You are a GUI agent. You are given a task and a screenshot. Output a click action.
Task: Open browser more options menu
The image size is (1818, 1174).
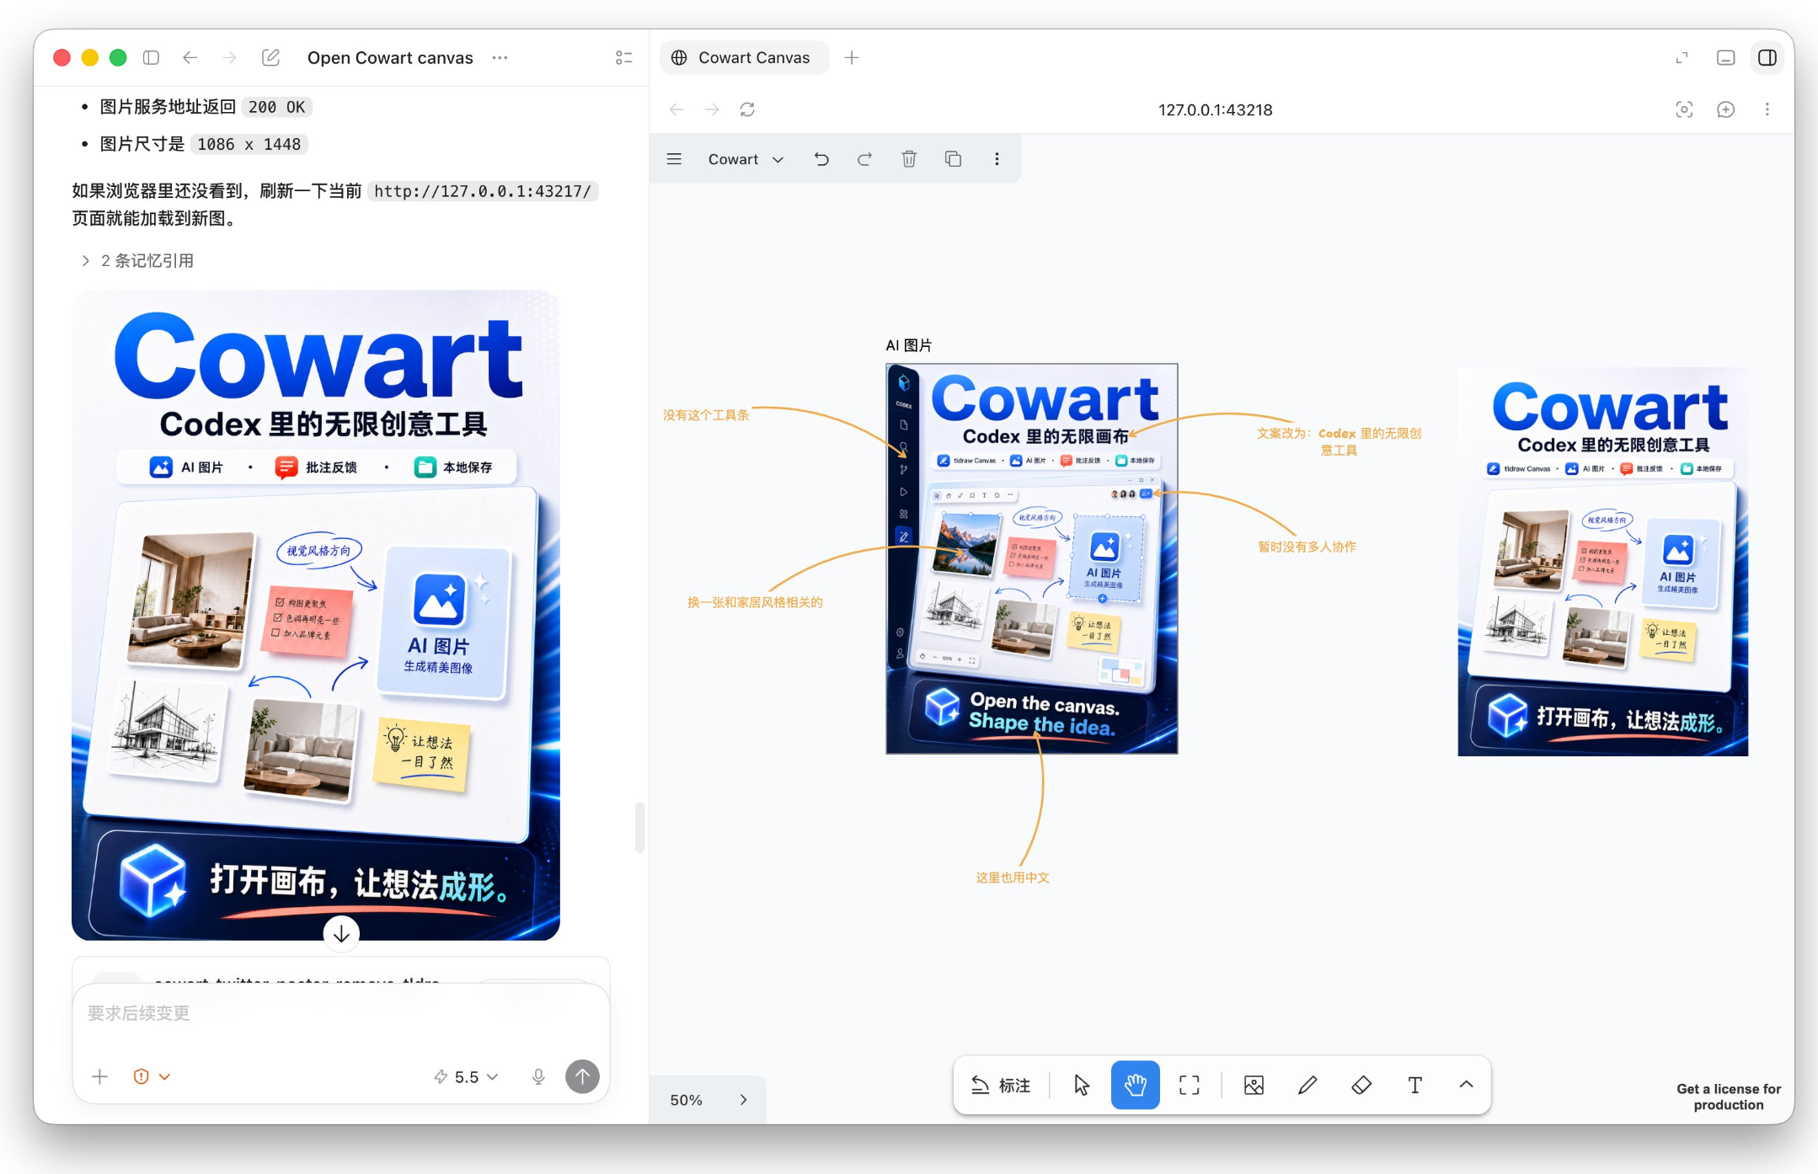[x=1767, y=109]
